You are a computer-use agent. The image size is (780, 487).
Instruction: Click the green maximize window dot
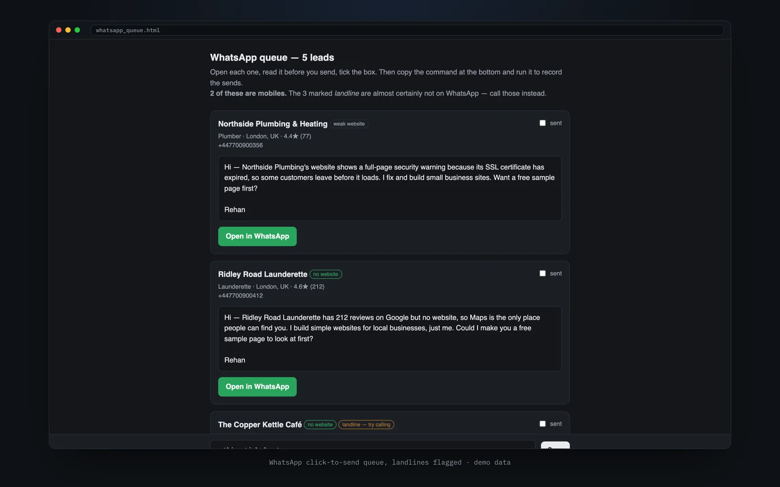point(77,30)
